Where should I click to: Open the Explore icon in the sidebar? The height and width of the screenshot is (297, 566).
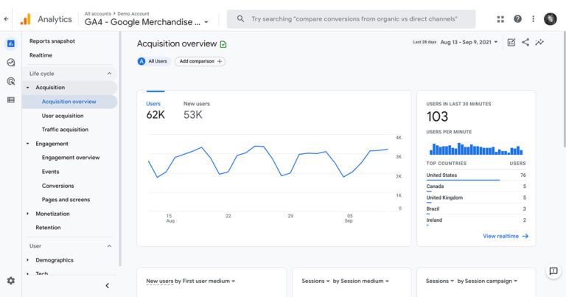coord(11,63)
